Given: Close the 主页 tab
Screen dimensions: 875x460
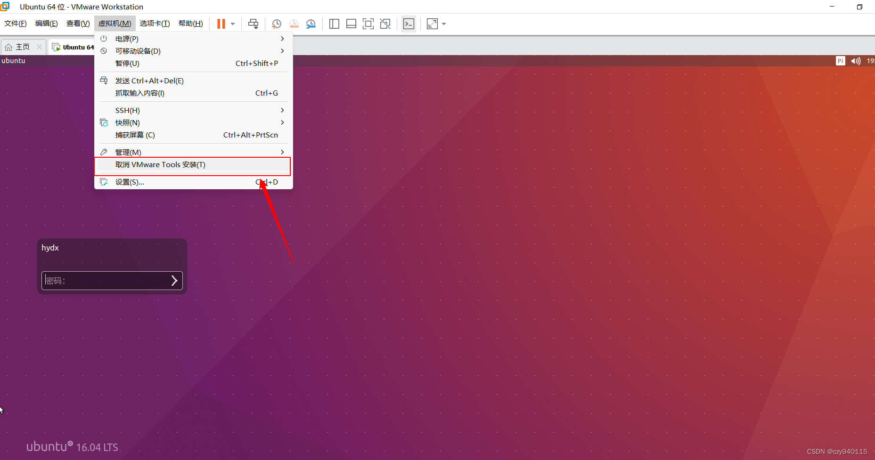Looking at the screenshot, I should pos(40,47).
